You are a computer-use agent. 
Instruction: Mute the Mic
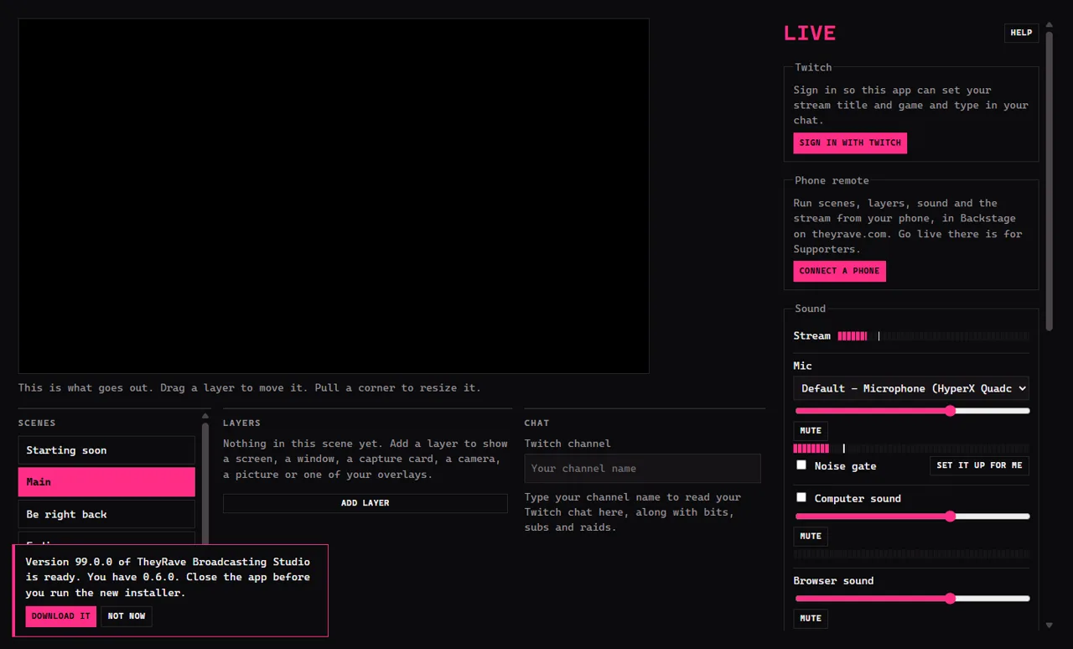pos(811,430)
